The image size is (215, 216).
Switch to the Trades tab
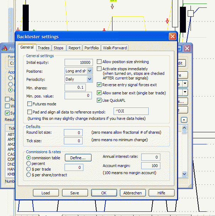tap(44, 48)
